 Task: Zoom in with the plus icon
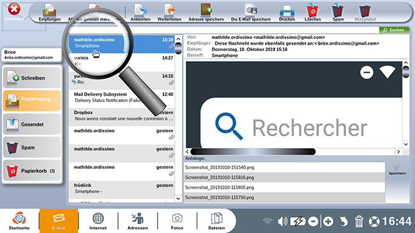[x=328, y=222]
